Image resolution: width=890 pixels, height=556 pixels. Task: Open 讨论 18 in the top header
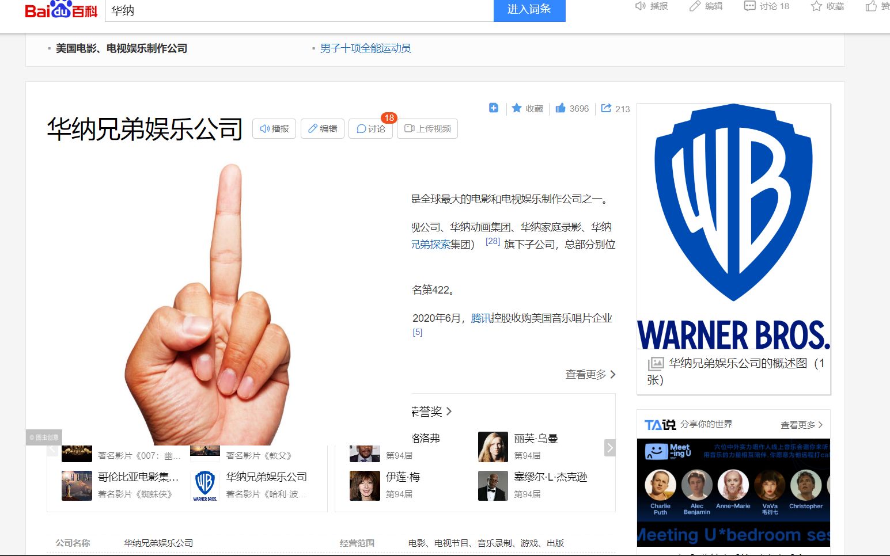(767, 6)
